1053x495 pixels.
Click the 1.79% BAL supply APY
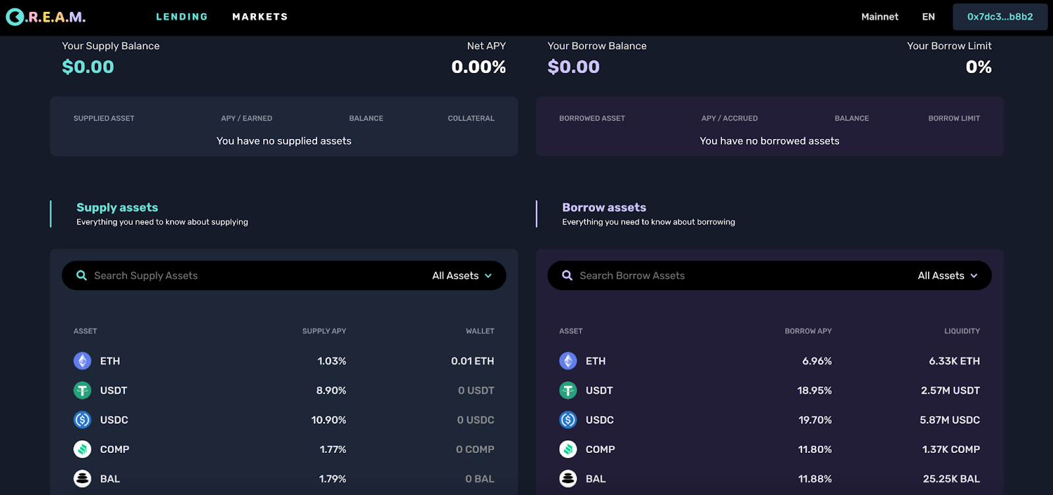click(332, 479)
